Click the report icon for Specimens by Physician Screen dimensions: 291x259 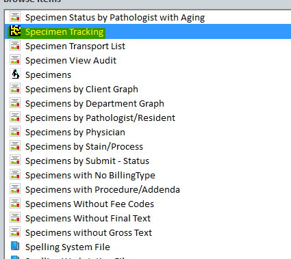coord(15,132)
